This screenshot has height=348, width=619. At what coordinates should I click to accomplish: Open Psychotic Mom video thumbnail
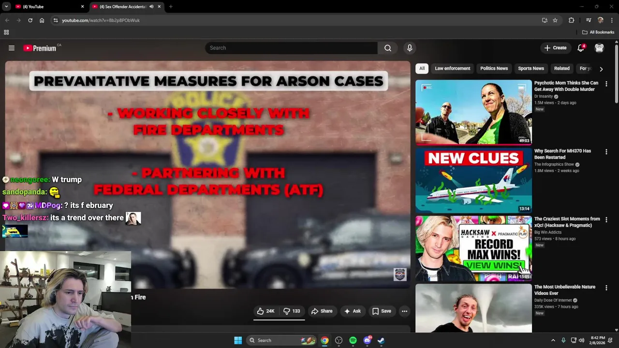pyautogui.click(x=473, y=112)
